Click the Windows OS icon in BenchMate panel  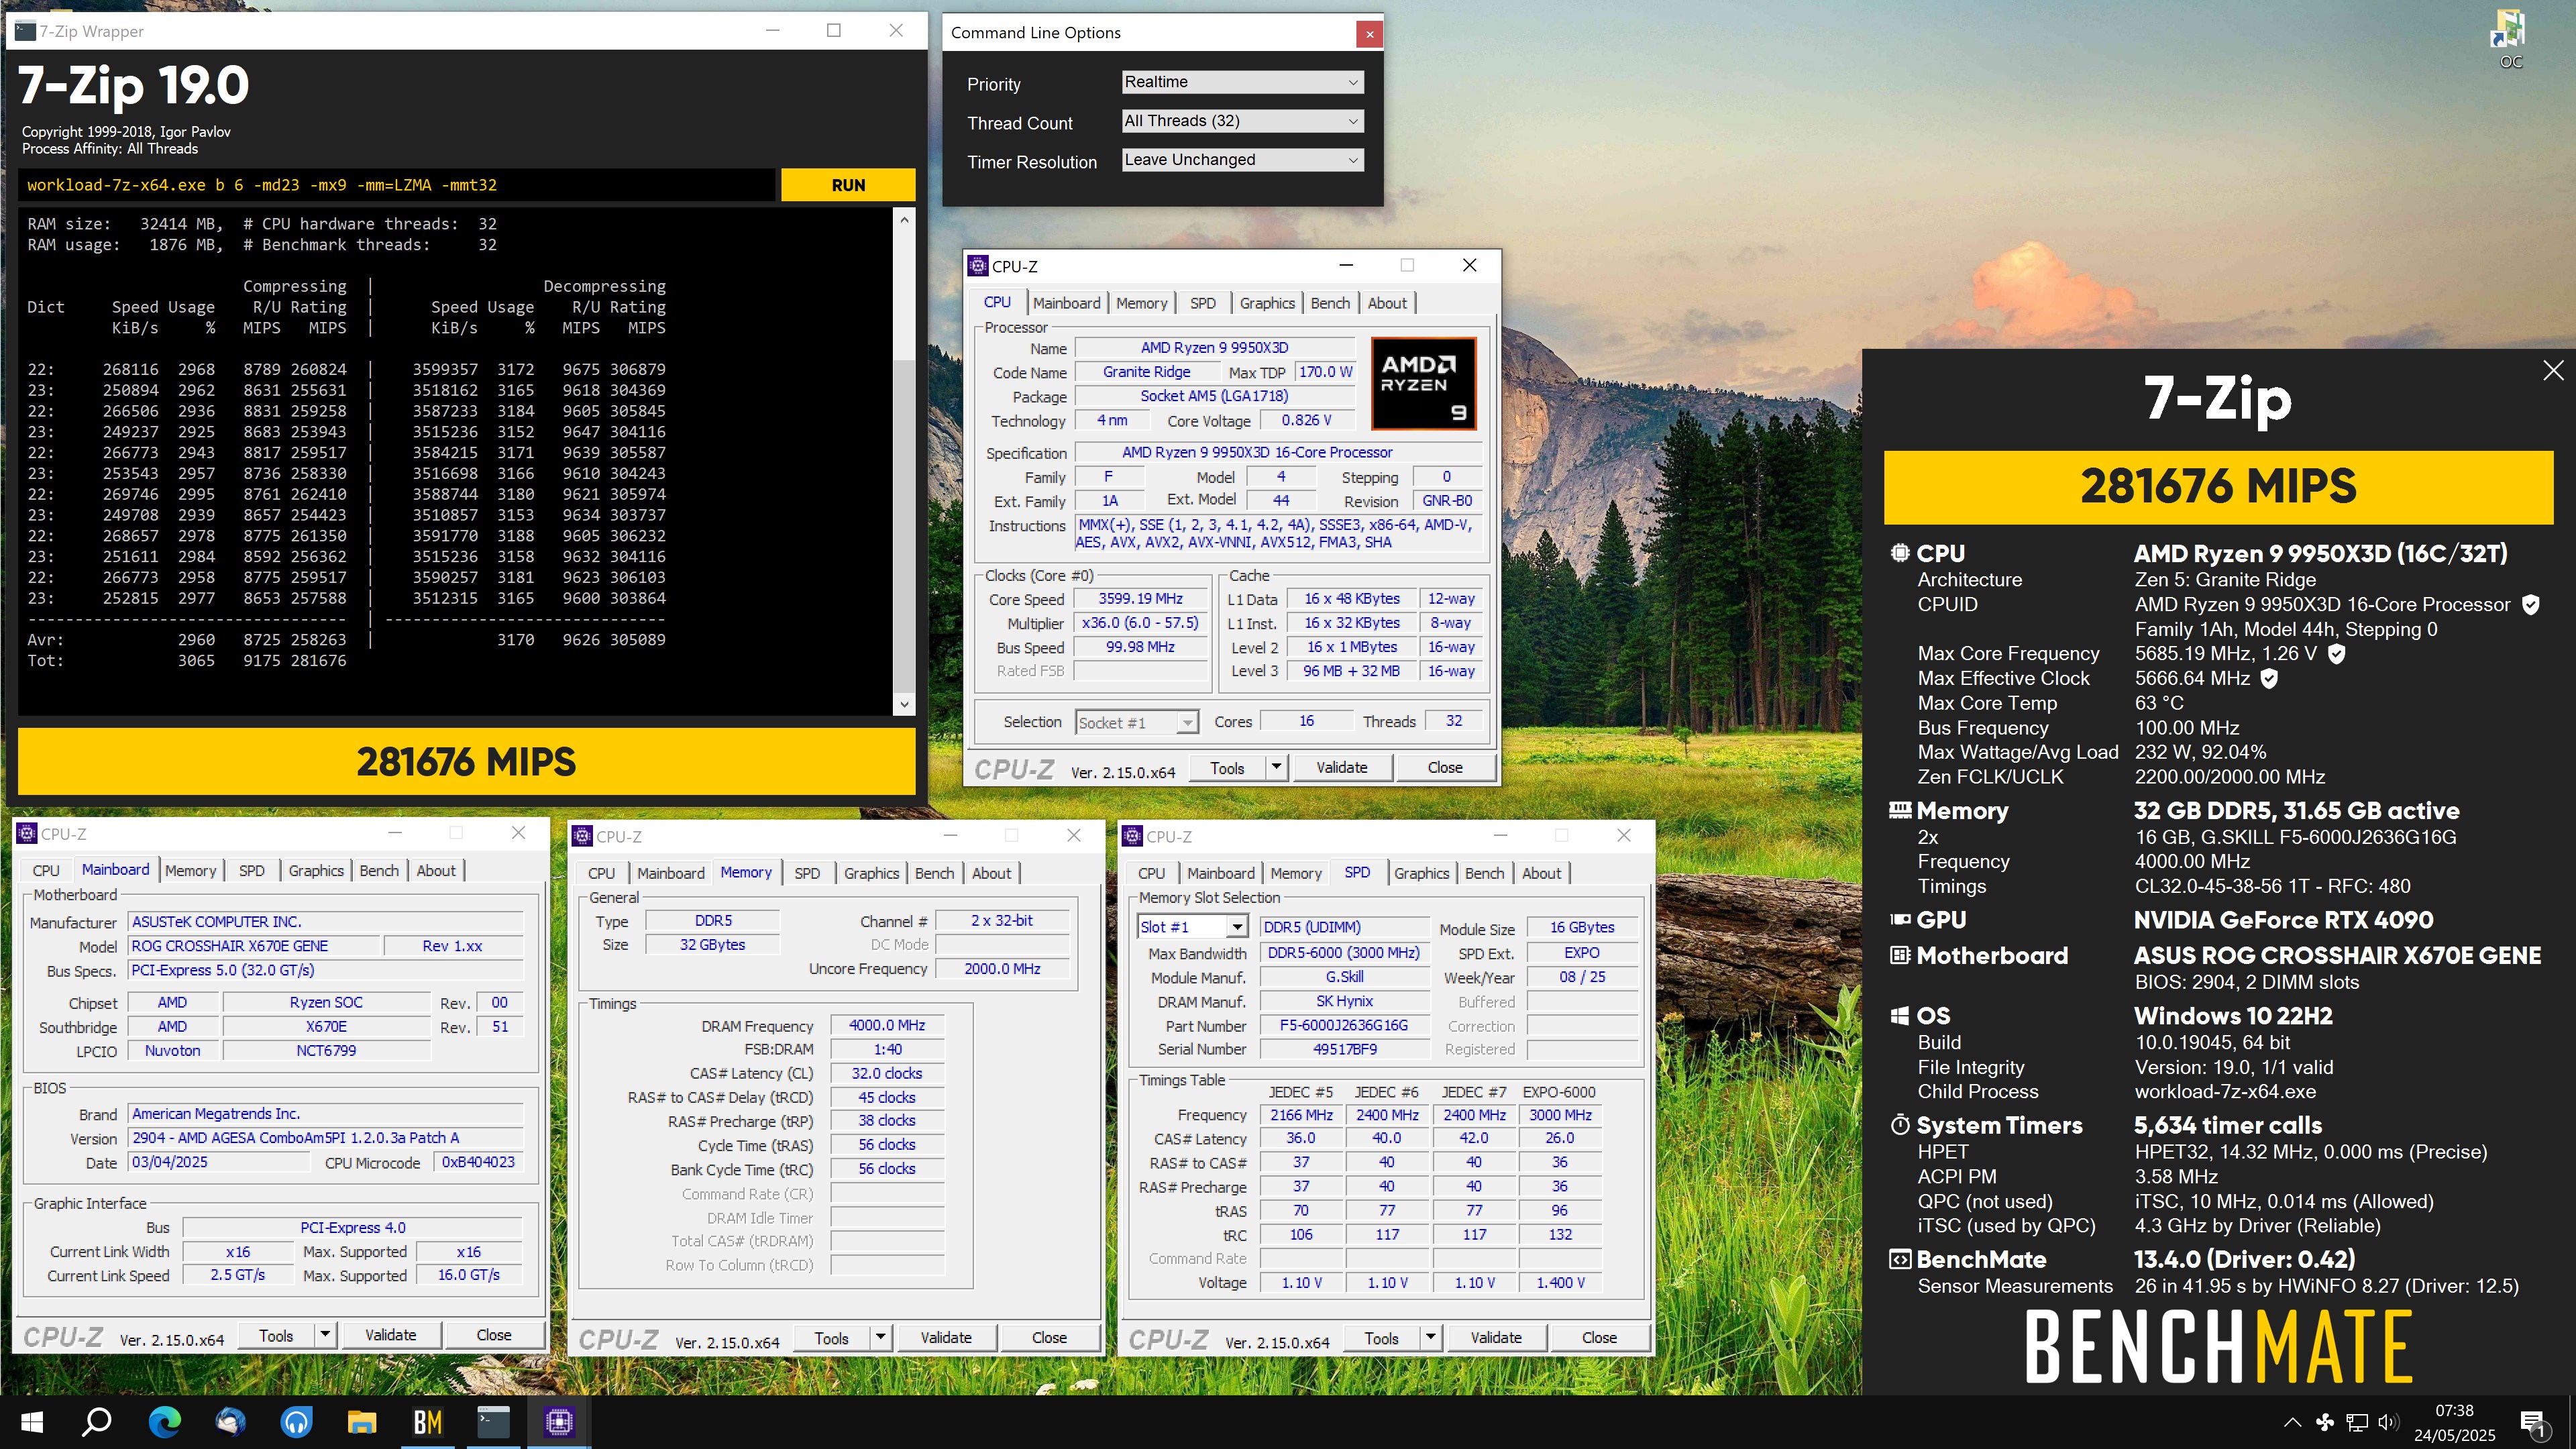pyautogui.click(x=1899, y=1016)
